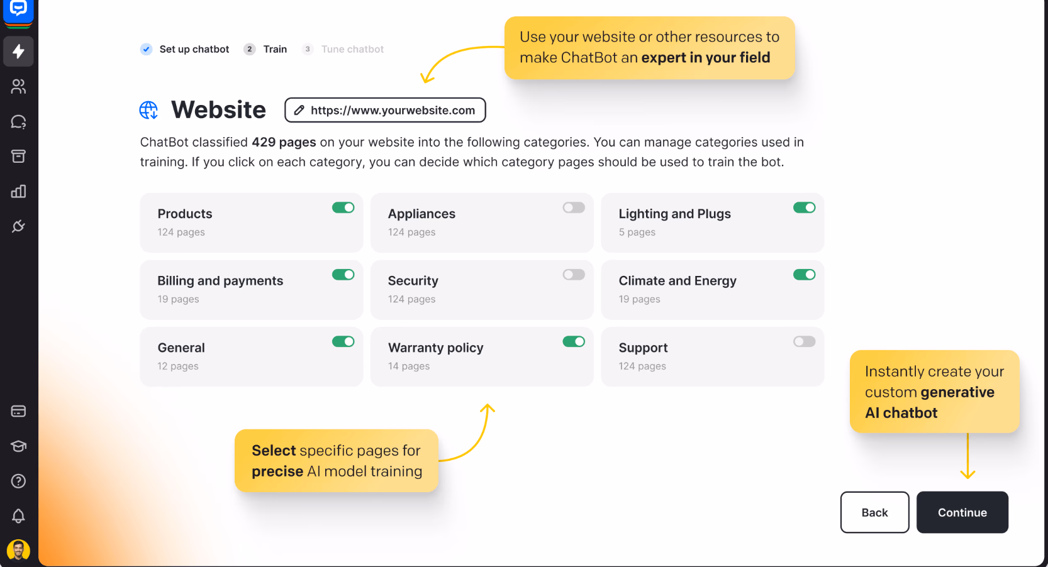Turn off the Warranty policy toggle

coord(574,341)
